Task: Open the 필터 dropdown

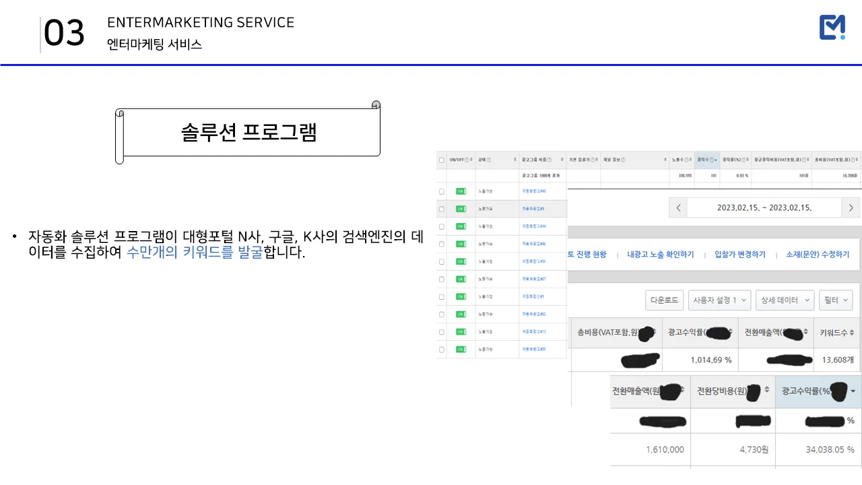Action: coord(836,300)
